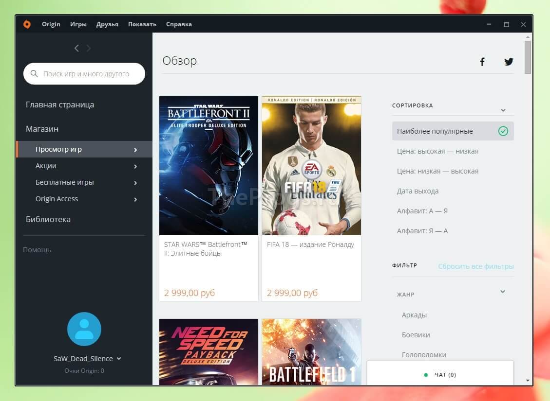Viewport: 550px width, 401px height.
Task: Click the scrollbar down arrow
Action: (x=528, y=381)
